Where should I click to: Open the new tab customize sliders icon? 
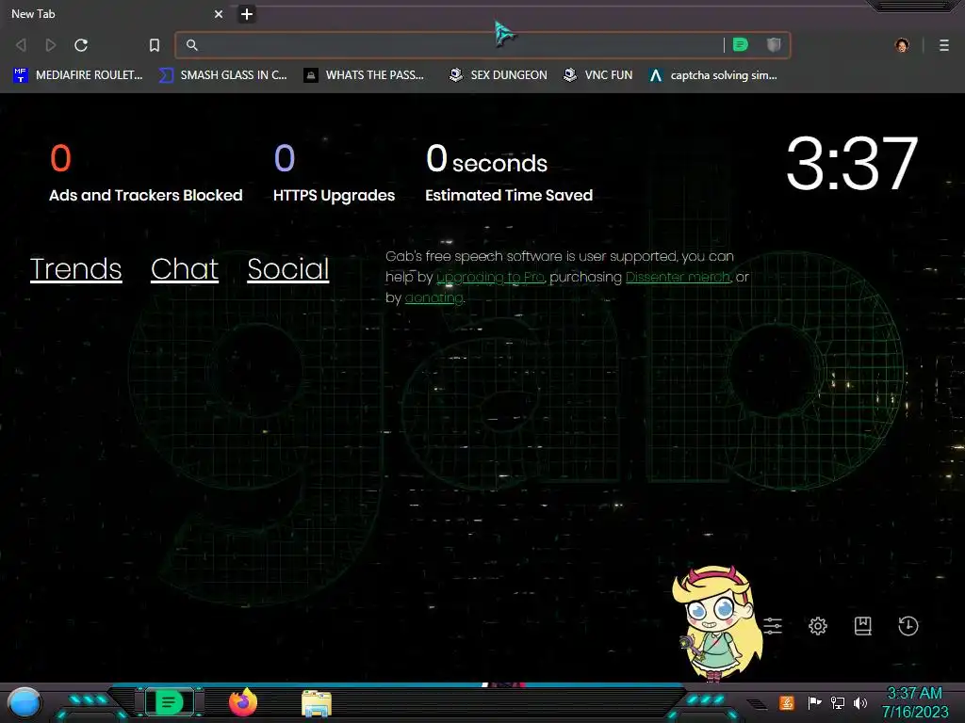click(x=773, y=626)
